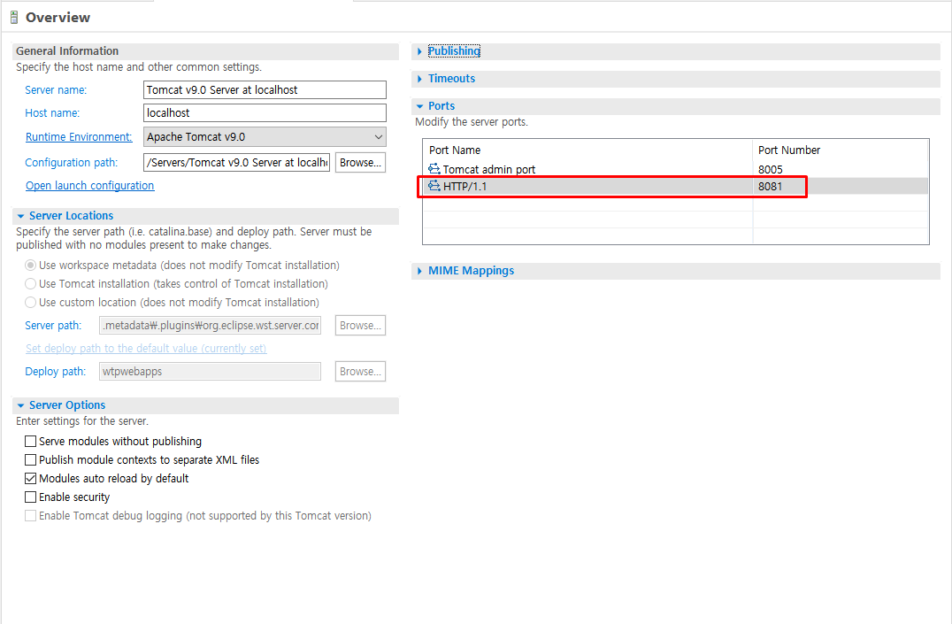Expand the Publishing section
Screen dimensions: 952x624
pos(419,51)
